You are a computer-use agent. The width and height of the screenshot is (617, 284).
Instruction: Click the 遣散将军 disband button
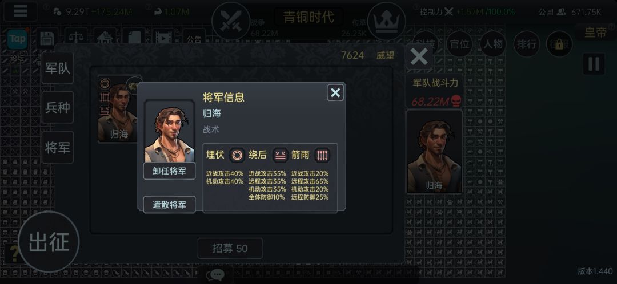(169, 205)
